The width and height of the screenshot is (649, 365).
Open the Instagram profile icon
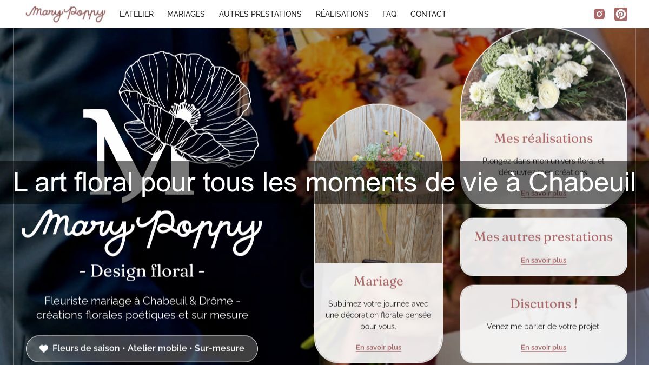pos(599,14)
